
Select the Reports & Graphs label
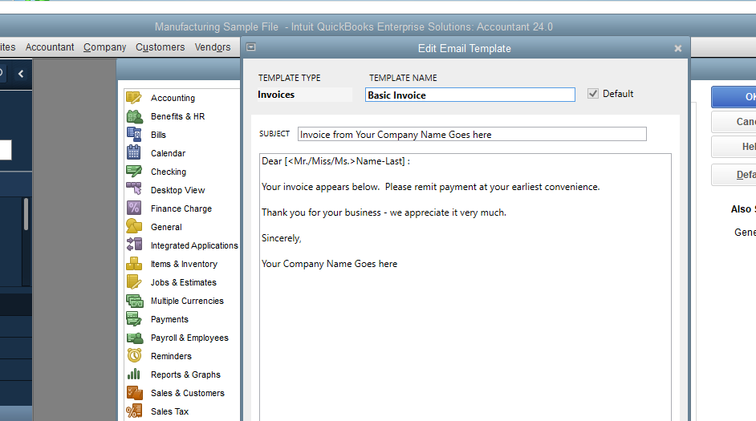(x=185, y=374)
